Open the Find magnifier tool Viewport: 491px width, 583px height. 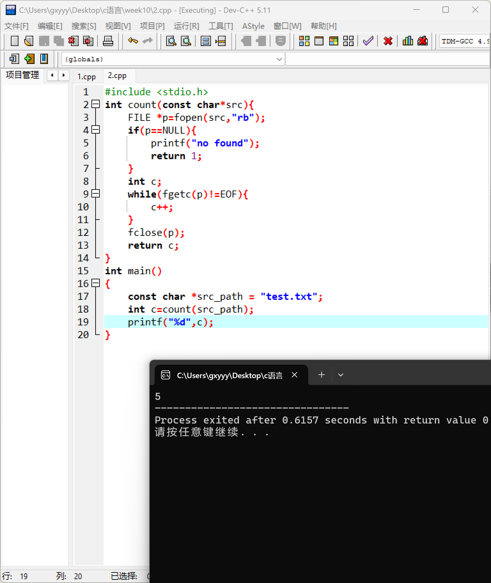tap(171, 41)
